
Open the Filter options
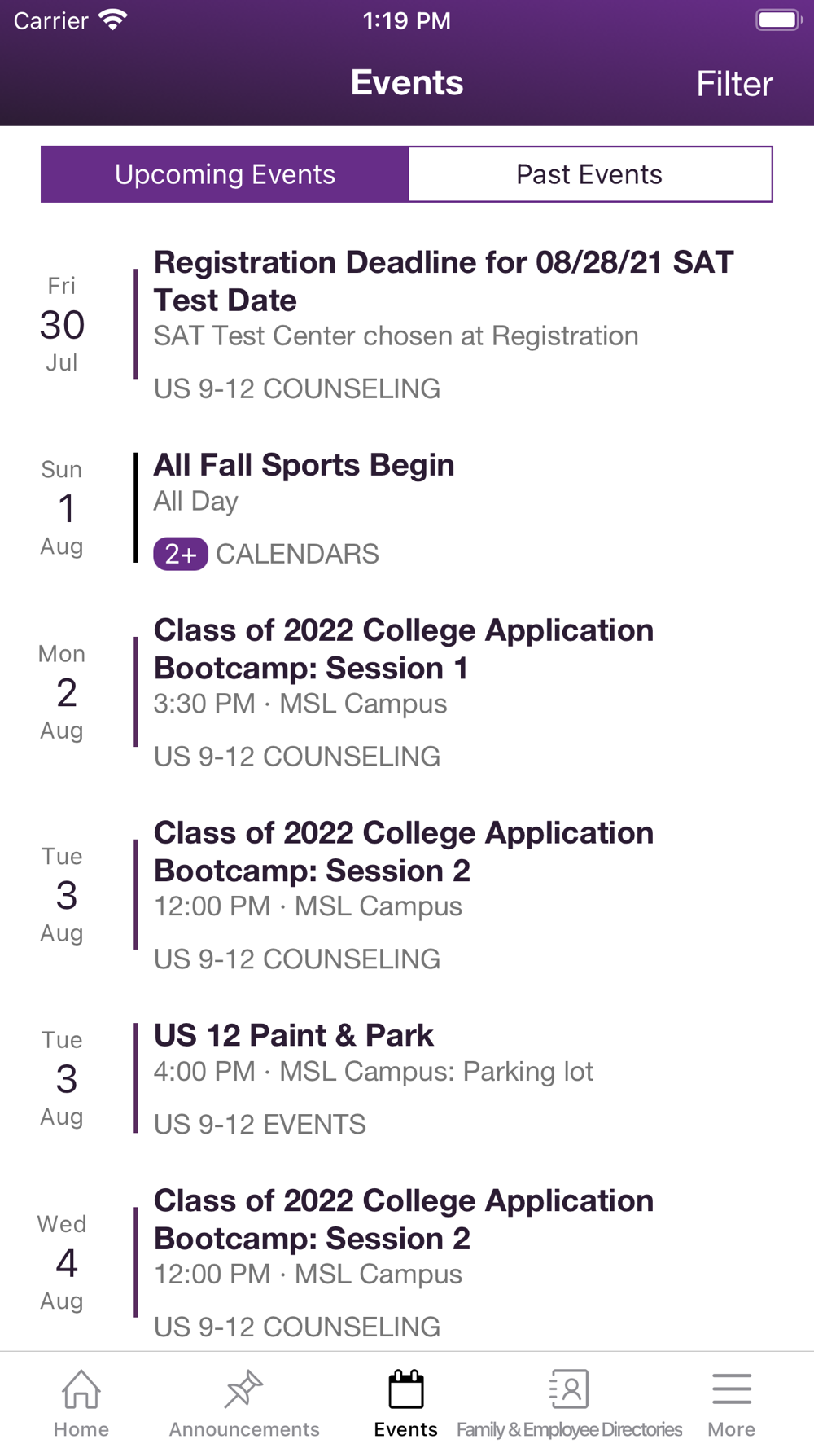[734, 84]
